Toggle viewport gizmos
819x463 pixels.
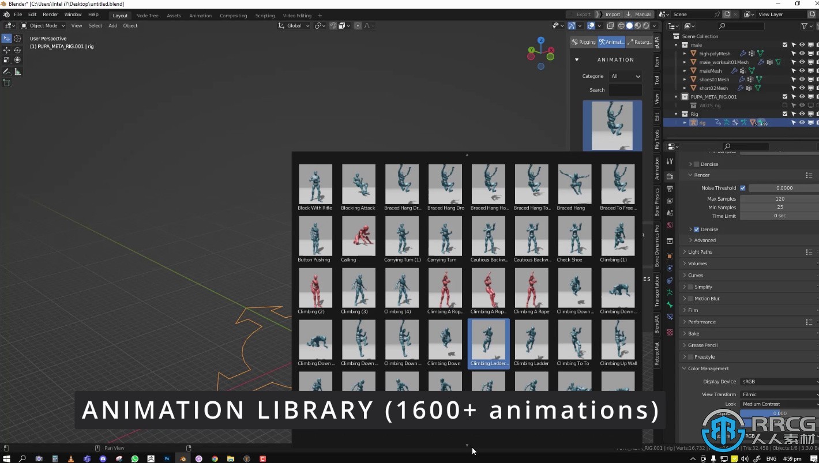572,26
